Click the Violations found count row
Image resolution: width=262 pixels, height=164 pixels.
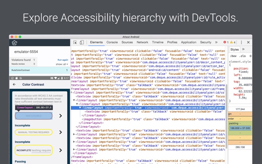tap(23, 60)
